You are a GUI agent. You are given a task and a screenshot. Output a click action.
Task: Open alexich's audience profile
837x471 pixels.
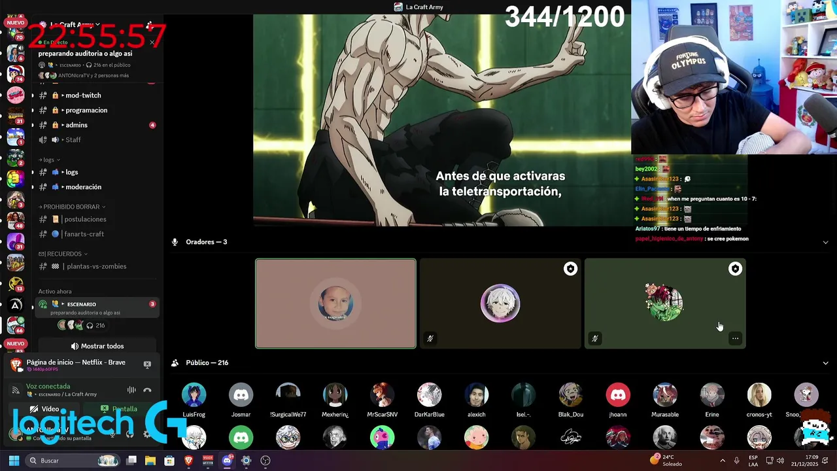pos(477,400)
